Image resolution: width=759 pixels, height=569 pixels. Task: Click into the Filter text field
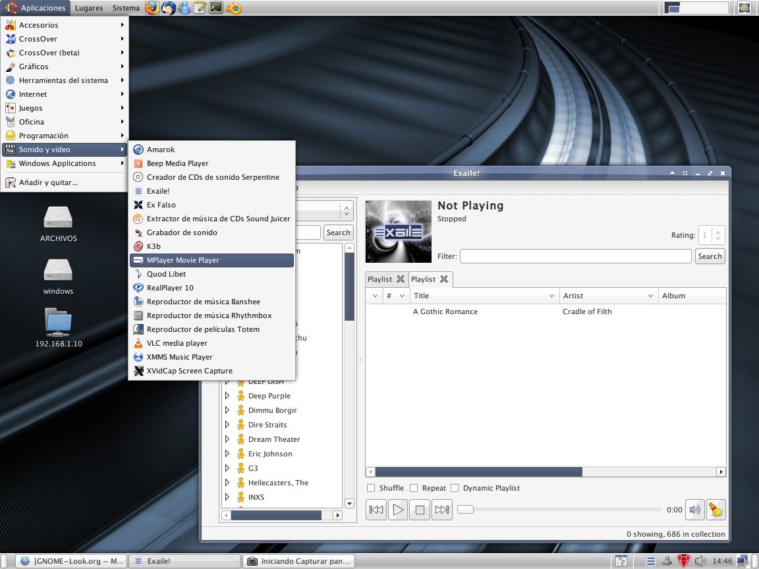576,256
